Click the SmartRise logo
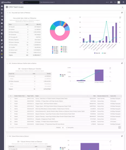The width and height of the screenshot is (126, 150). click(6, 2)
